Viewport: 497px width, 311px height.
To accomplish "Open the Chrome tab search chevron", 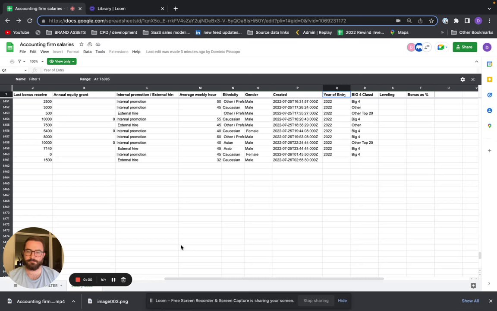I will click(489, 9).
